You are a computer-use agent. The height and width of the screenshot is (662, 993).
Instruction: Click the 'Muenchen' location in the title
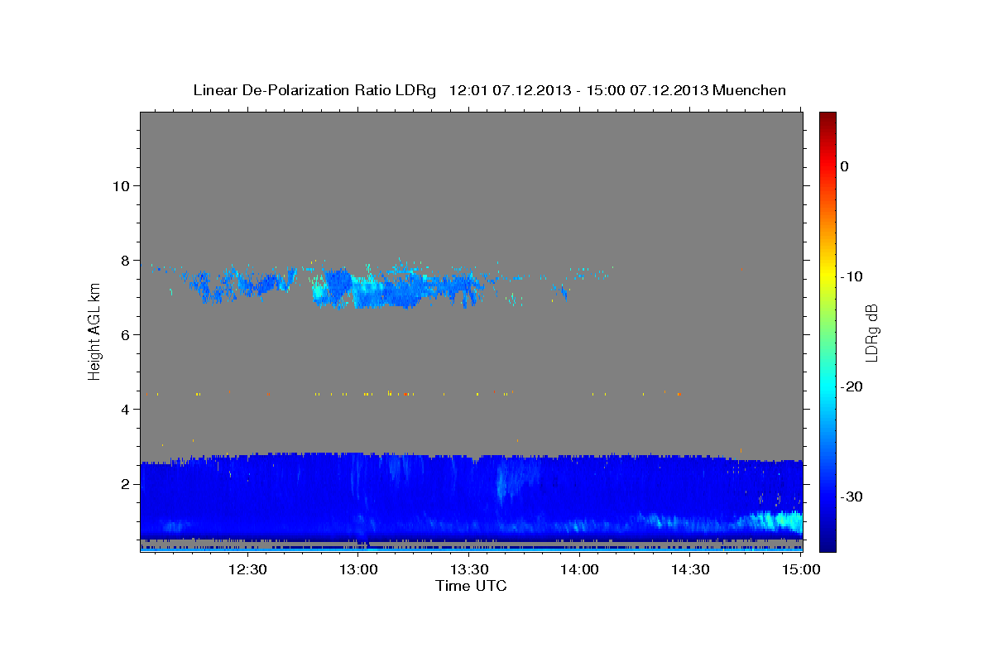pyautogui.click(x=750, y=90)
